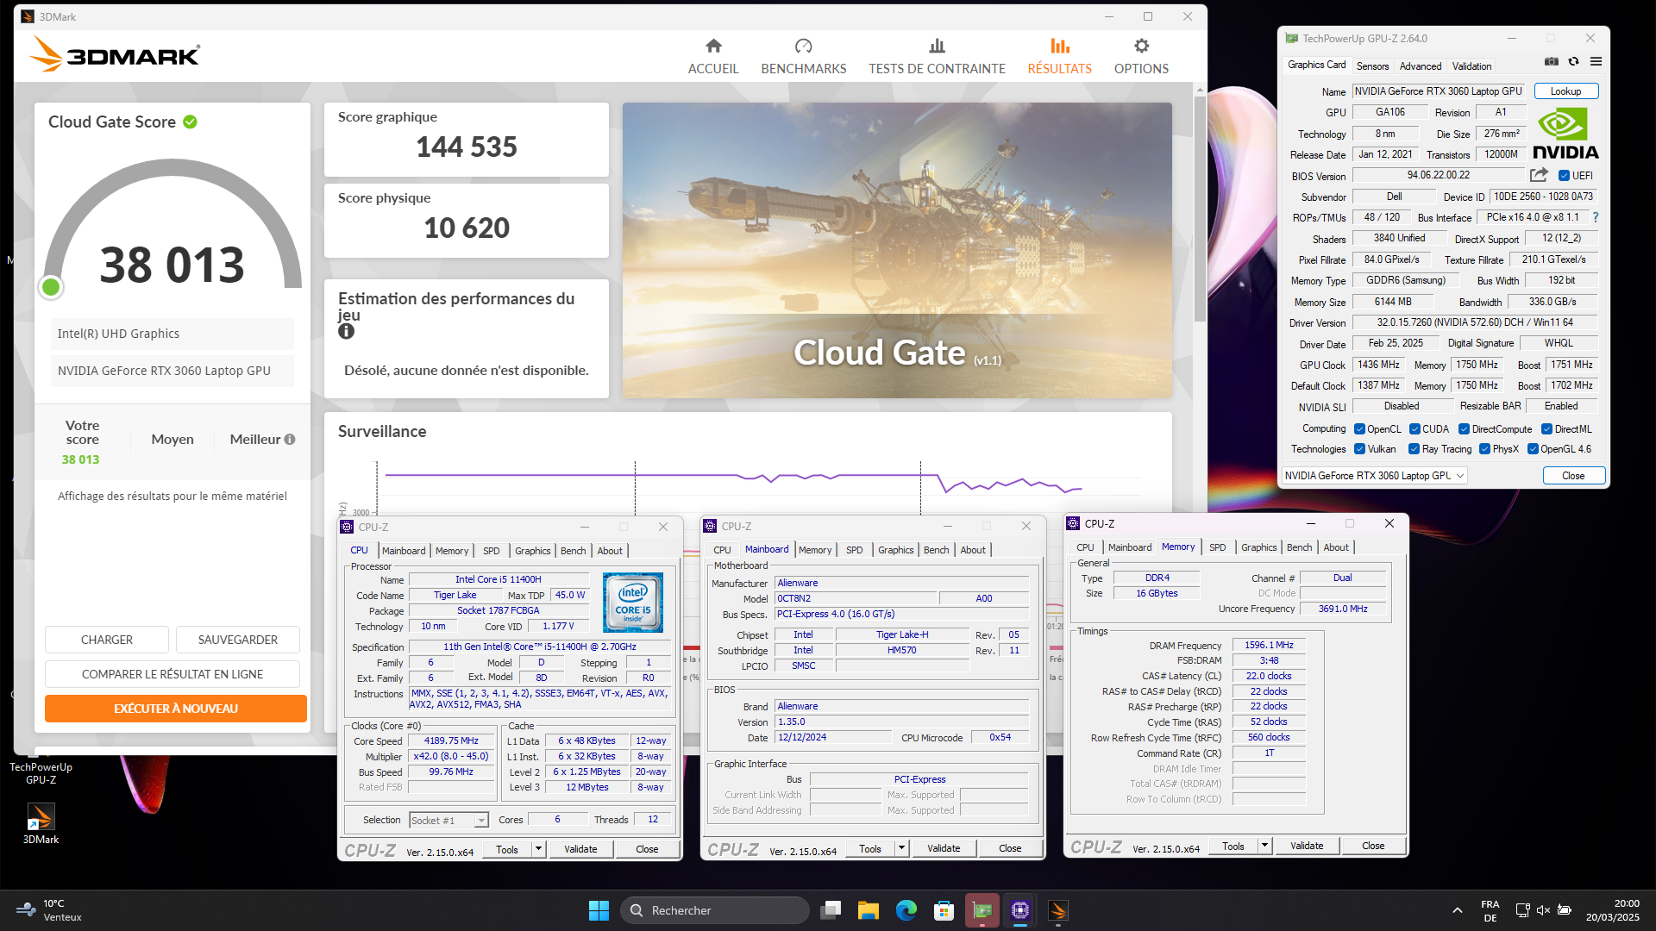Toggle the OpenGL 4.6 checkbox
The width and height of the screenshot is (1656, 931).
click(x=1533, y=449)
